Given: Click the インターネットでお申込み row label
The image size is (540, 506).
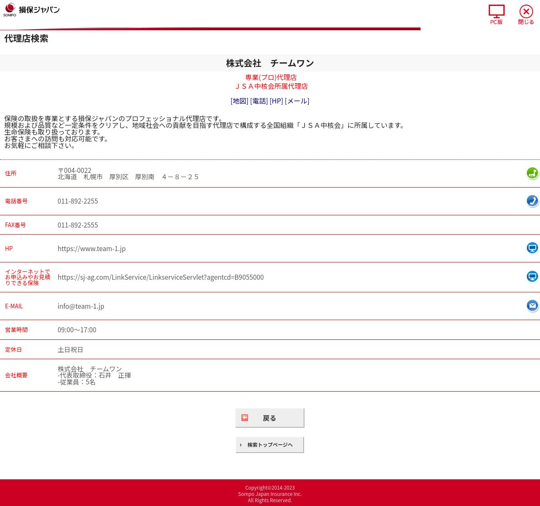Looking at the screenshot, I should [x=28, y=277].
